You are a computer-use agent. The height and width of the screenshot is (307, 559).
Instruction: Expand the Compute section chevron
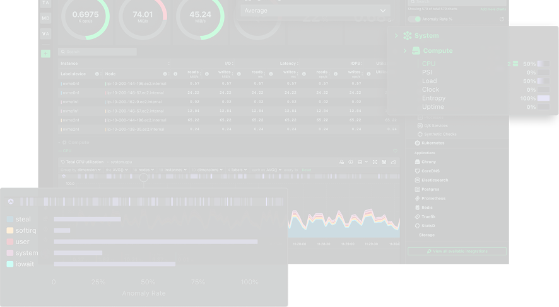pos(404,51)
